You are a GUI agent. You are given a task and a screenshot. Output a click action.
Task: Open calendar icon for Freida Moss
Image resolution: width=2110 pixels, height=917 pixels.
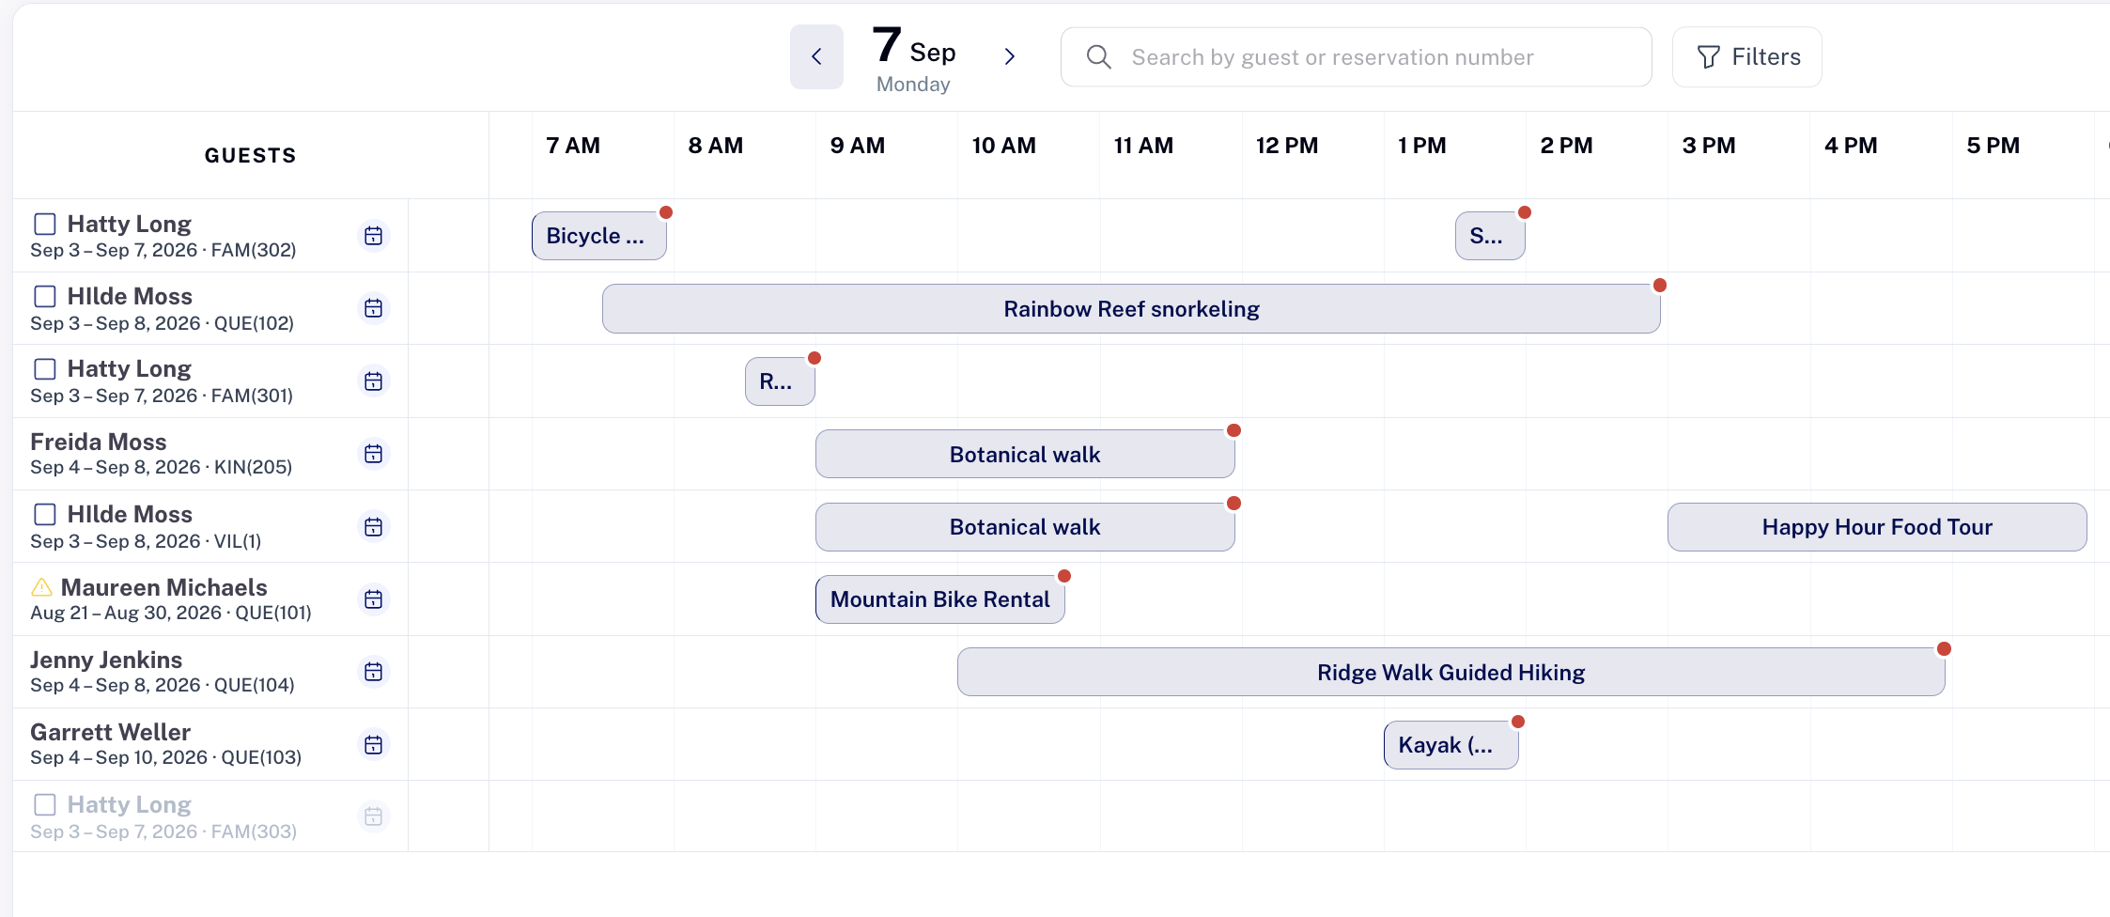(373, 454)
